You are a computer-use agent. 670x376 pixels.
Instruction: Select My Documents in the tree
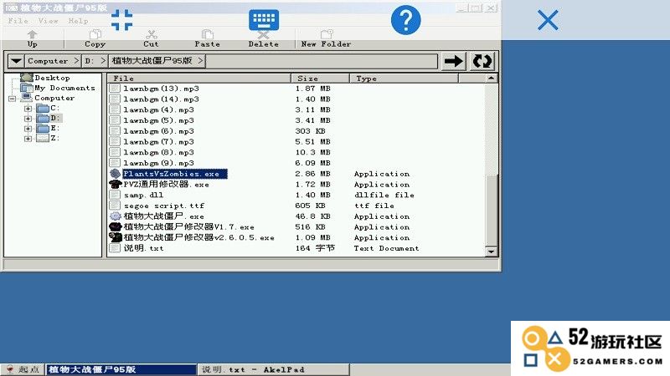65,88
